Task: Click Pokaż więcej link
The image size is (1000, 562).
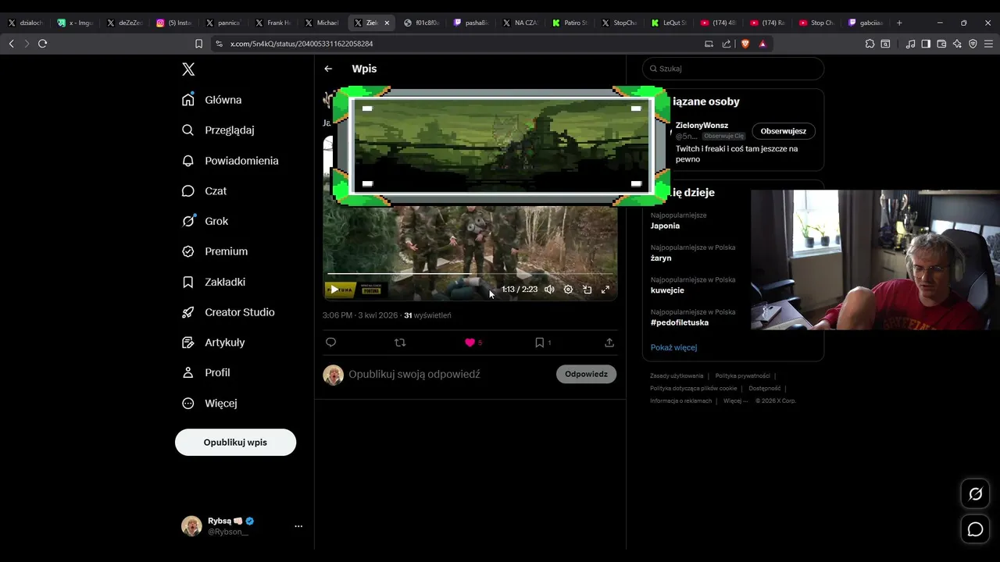Action: [x=673, y=347]
